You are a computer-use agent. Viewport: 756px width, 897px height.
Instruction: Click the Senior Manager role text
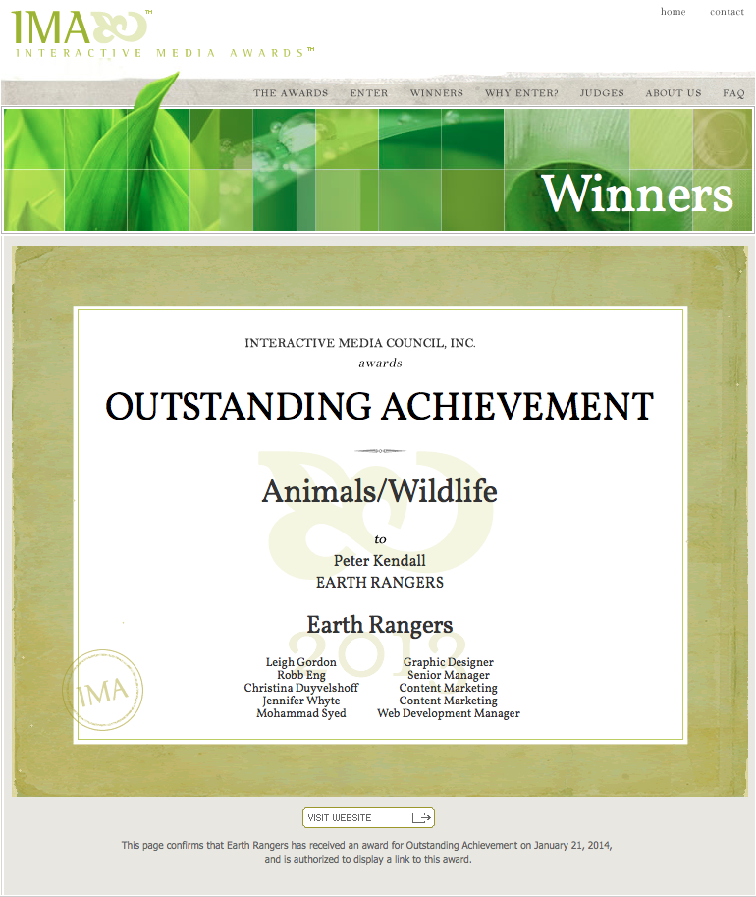(x=449, y=675)
